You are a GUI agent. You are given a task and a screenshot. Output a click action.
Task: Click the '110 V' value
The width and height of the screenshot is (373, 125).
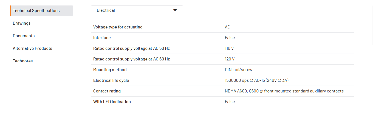[x=229, y=48]
